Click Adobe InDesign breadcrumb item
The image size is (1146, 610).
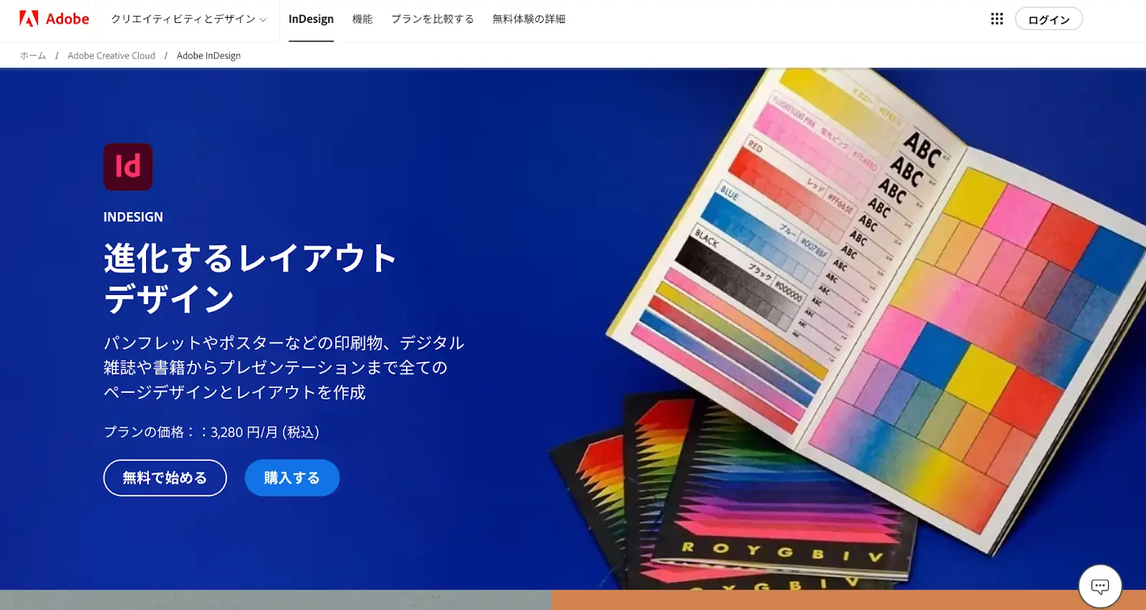pos(208,56)
